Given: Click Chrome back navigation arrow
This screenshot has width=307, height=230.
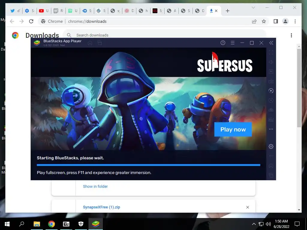Looking at the screenshot, I should (12, 21).
